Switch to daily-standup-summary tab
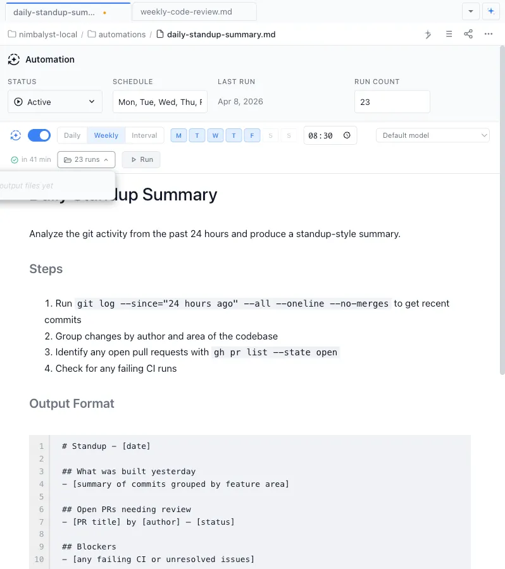The width and height of the screenshot is (505, 569). [68, 13]
